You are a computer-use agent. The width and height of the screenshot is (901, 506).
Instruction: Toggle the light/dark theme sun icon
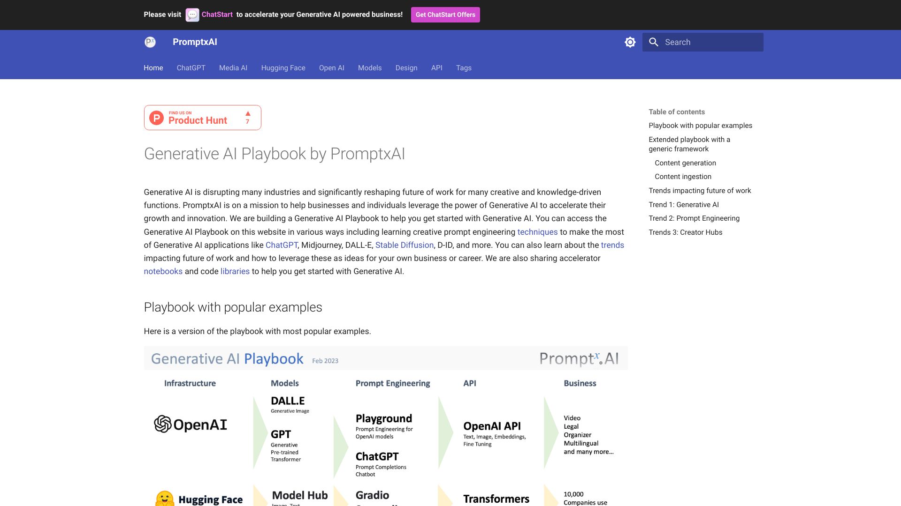(630, 42)
